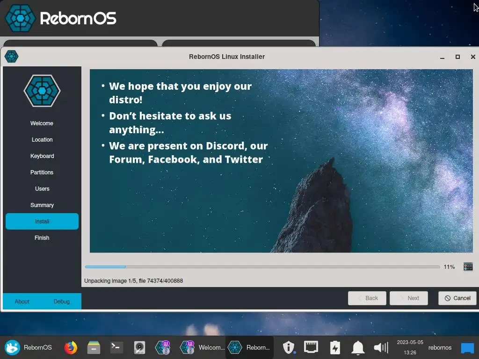This screenshot has width=479, height=359.
Task: Open the installer log viewer icon beside 11%
Action: click(468, 267)
